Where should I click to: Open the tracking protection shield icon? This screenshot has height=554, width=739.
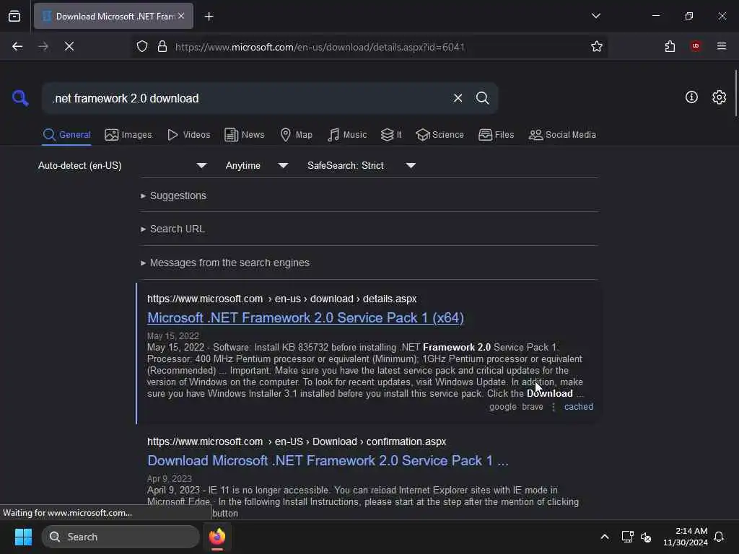coord(142,46)
